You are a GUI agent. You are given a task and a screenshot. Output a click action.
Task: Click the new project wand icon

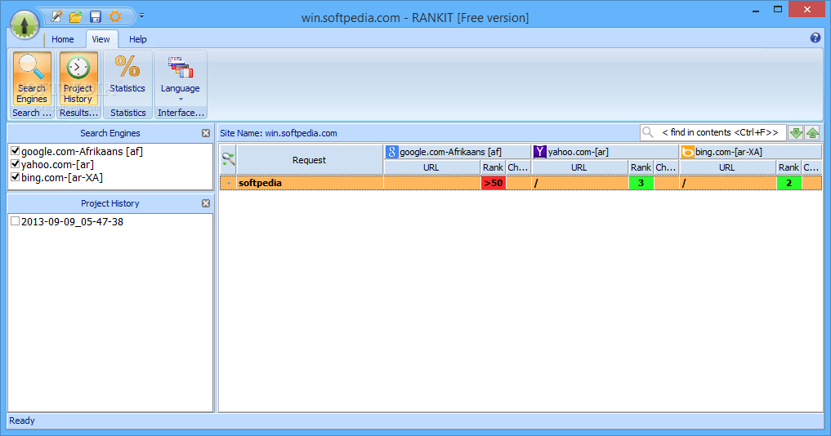(x=56, y=16)
